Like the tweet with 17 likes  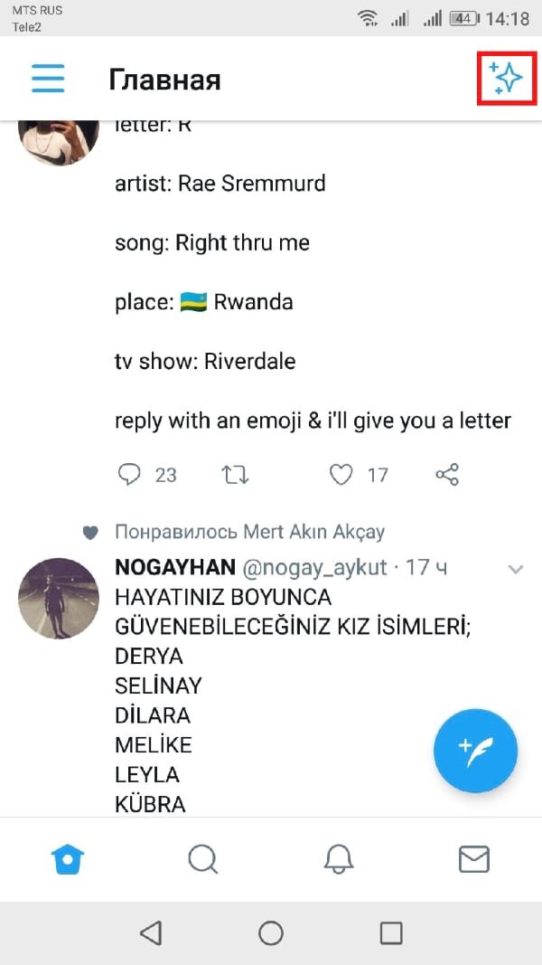tap(341, 474)
